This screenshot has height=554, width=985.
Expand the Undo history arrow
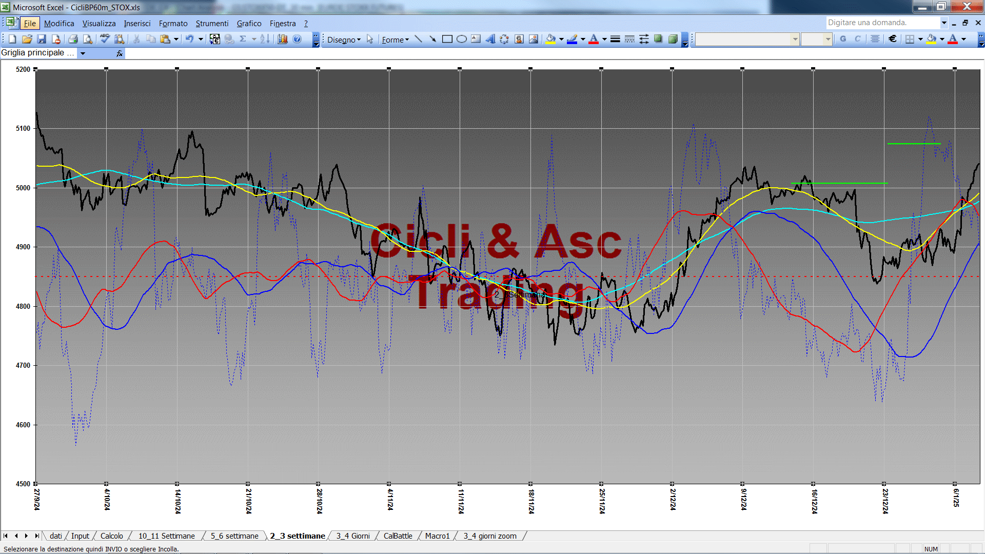[x=201, y=39]
